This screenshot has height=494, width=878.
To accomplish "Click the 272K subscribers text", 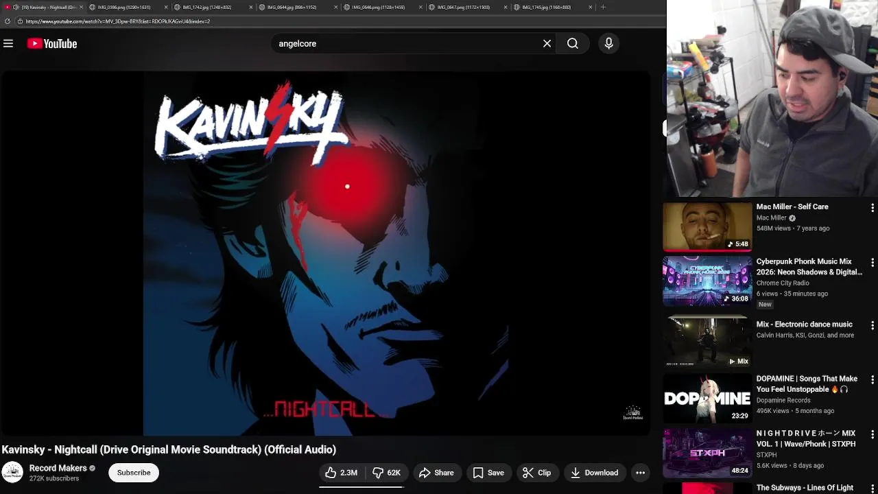I will click(54, 478).
